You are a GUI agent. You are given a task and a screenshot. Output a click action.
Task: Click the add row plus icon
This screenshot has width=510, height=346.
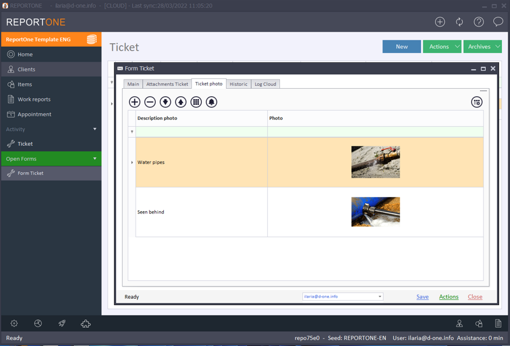coord(134,102)
